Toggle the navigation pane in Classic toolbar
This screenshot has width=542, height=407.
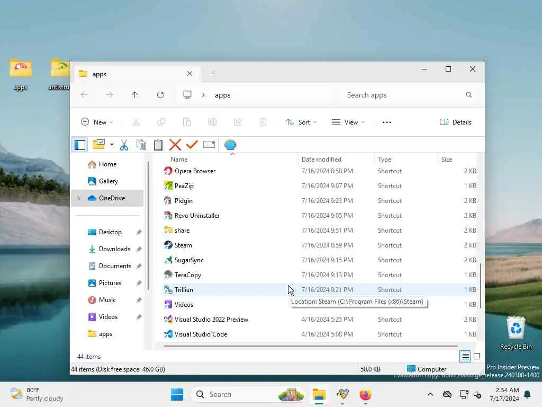80,145
